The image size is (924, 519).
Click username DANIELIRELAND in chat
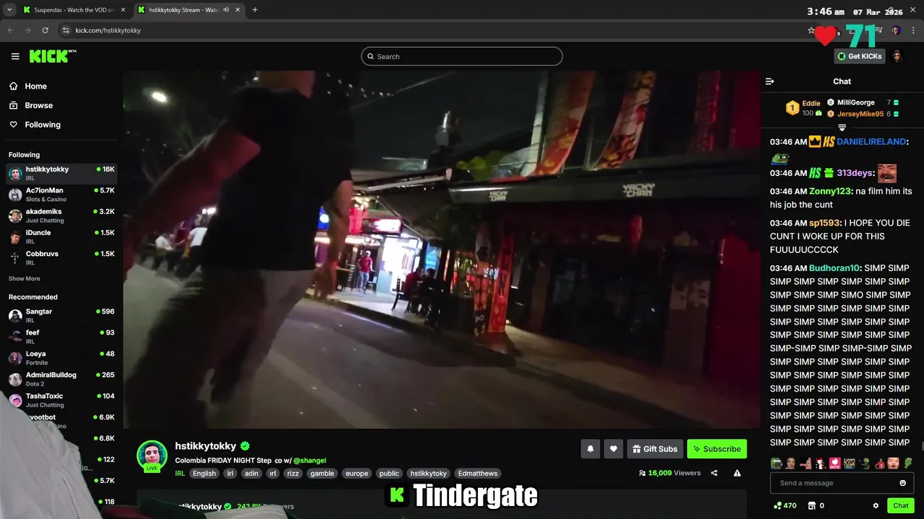tap(871, 142)
